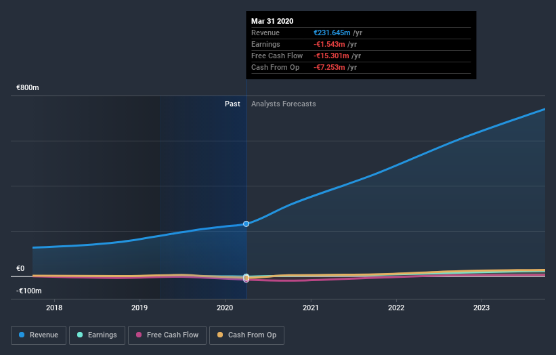Click the 2020 x-axis label
The width and height of the screenshot is (556, 355).
(225, 308)
